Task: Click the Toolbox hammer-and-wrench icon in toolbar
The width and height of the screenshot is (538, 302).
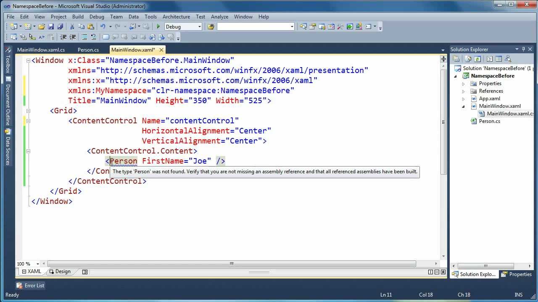Action: [x=340, y=26]
